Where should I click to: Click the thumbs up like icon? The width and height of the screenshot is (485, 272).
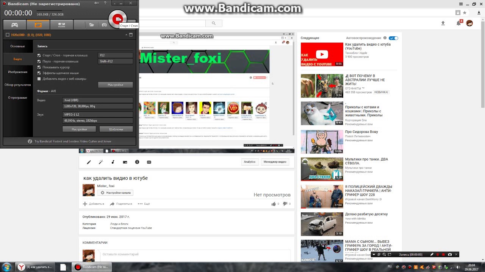(274, 204)
